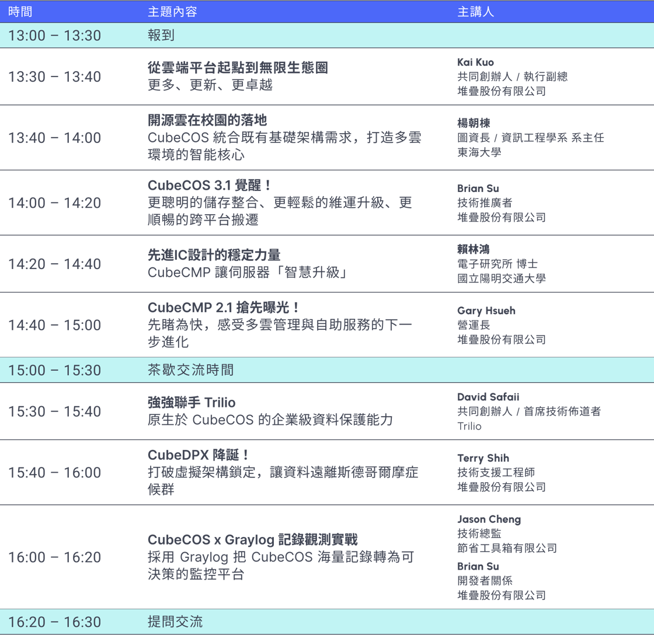The width and height of the screenshot is (654, 635).
Task: Select the 15:40 – 16:00 time slot
Action: 55,473
